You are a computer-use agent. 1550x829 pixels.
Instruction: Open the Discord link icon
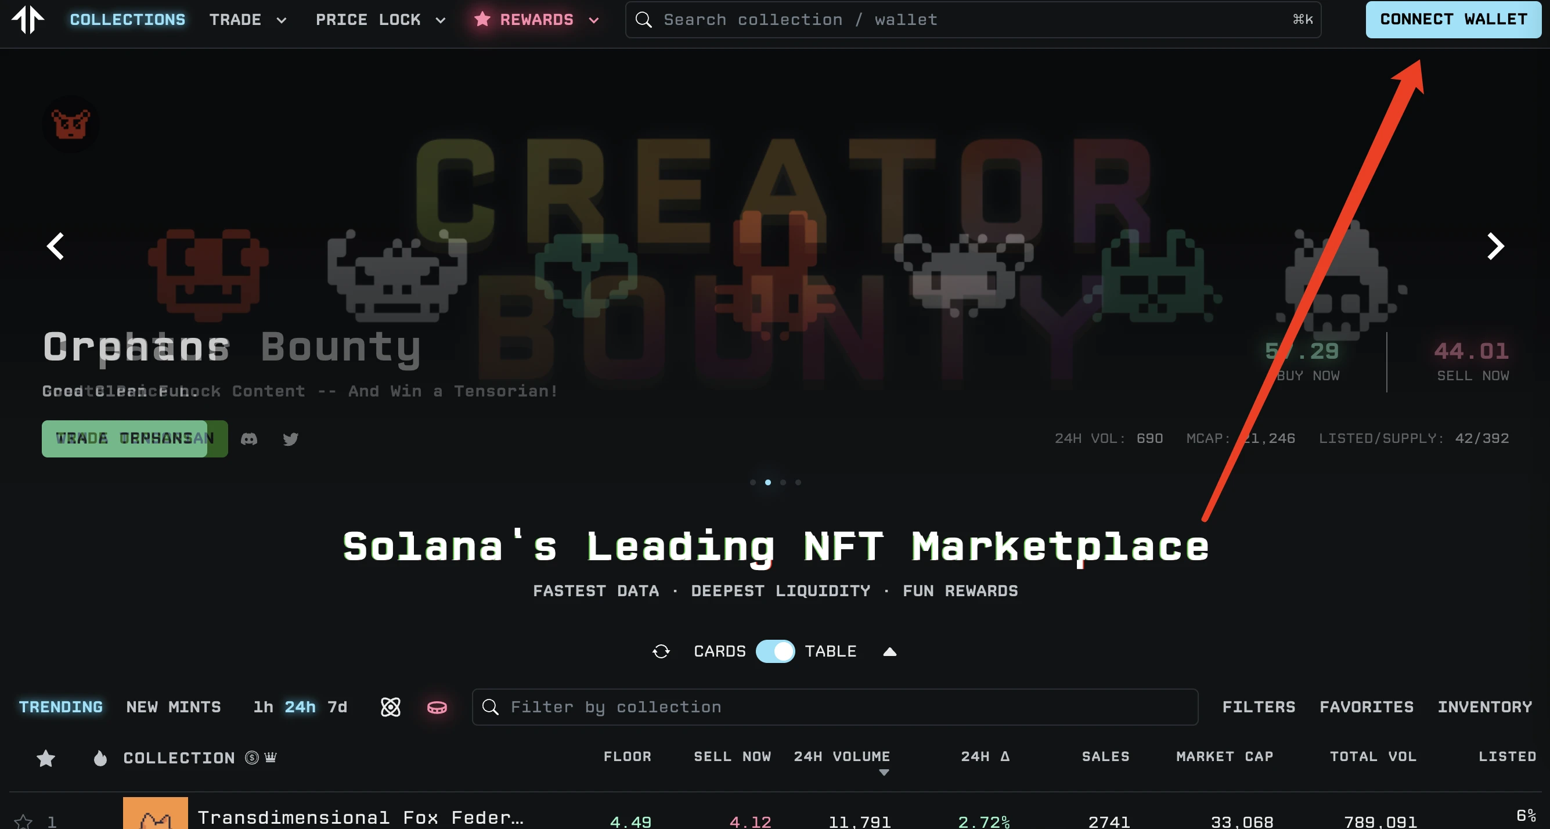[249, 438]
